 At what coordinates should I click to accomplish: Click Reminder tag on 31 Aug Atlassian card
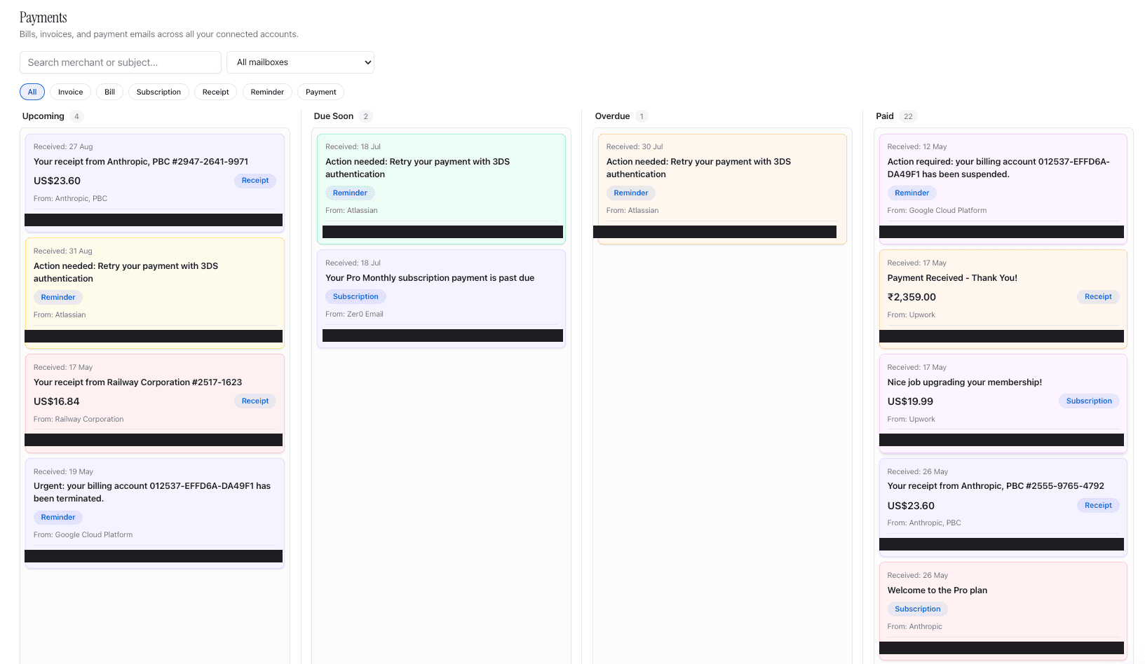point(58,297)
